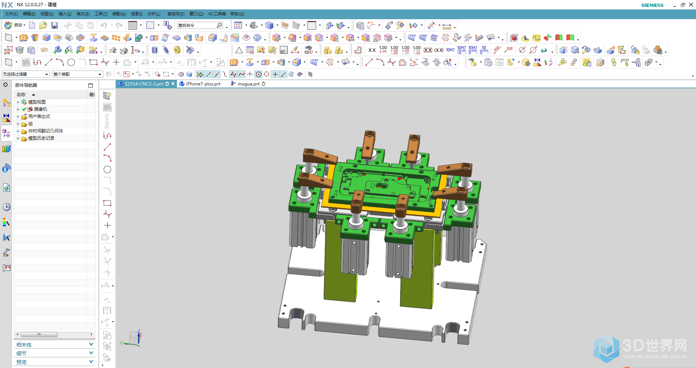Open the 装配(A) menu
Screen dimensions: 696x368
pyautogui.click(x=119, y=14)
